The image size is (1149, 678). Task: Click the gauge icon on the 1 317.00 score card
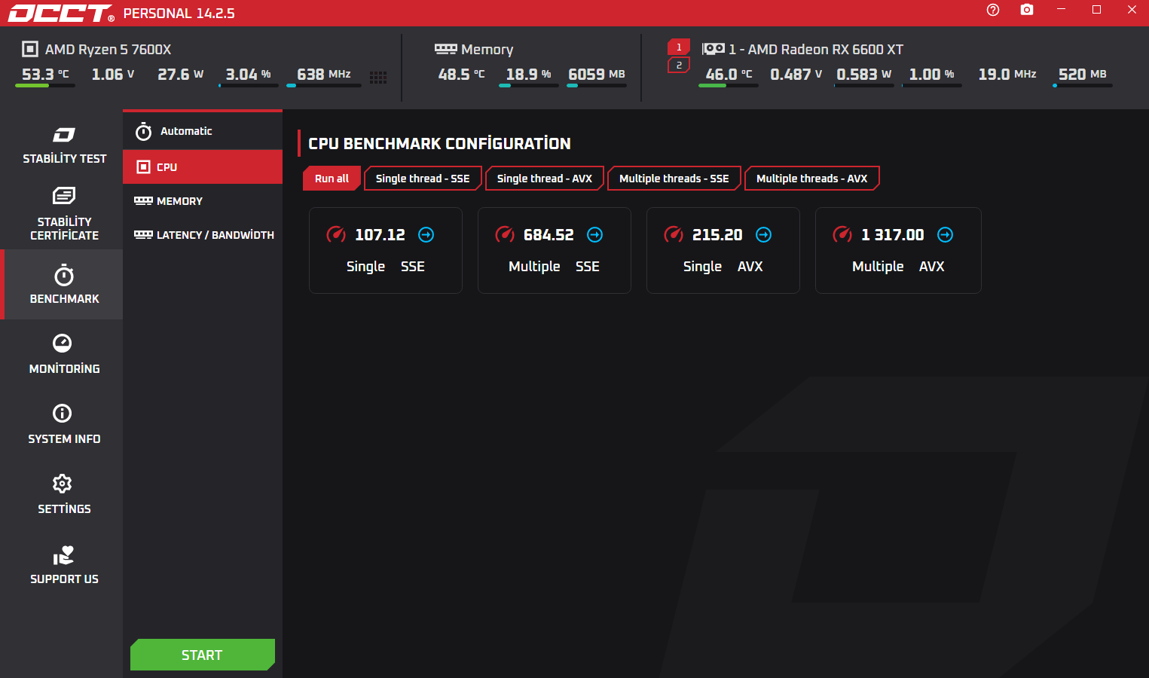coord(842,234)
